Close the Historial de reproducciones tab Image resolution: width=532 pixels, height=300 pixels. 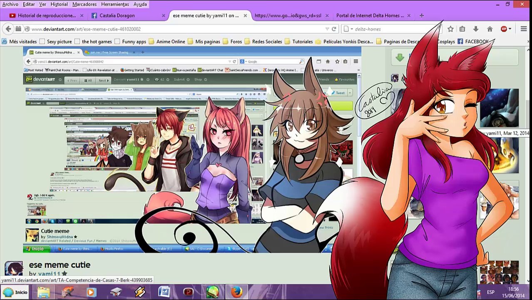coord(82,15)
